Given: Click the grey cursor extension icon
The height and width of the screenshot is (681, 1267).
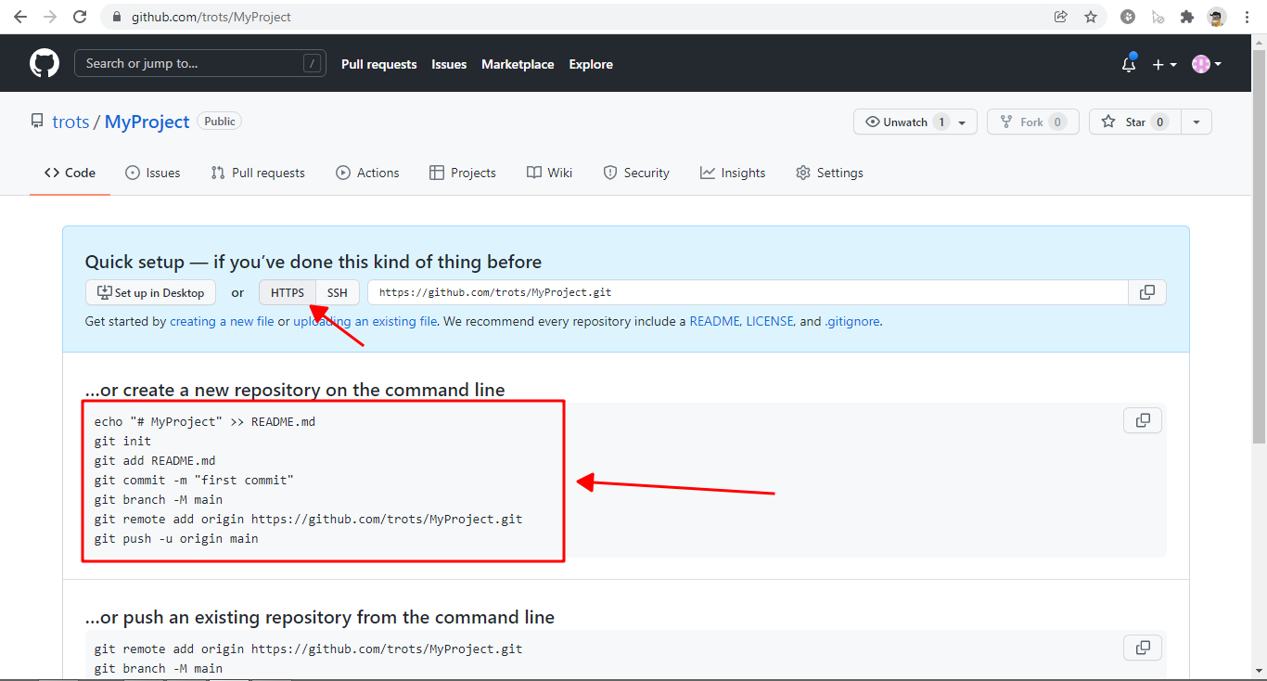Looking at the screenshot, I should 1158,17.
